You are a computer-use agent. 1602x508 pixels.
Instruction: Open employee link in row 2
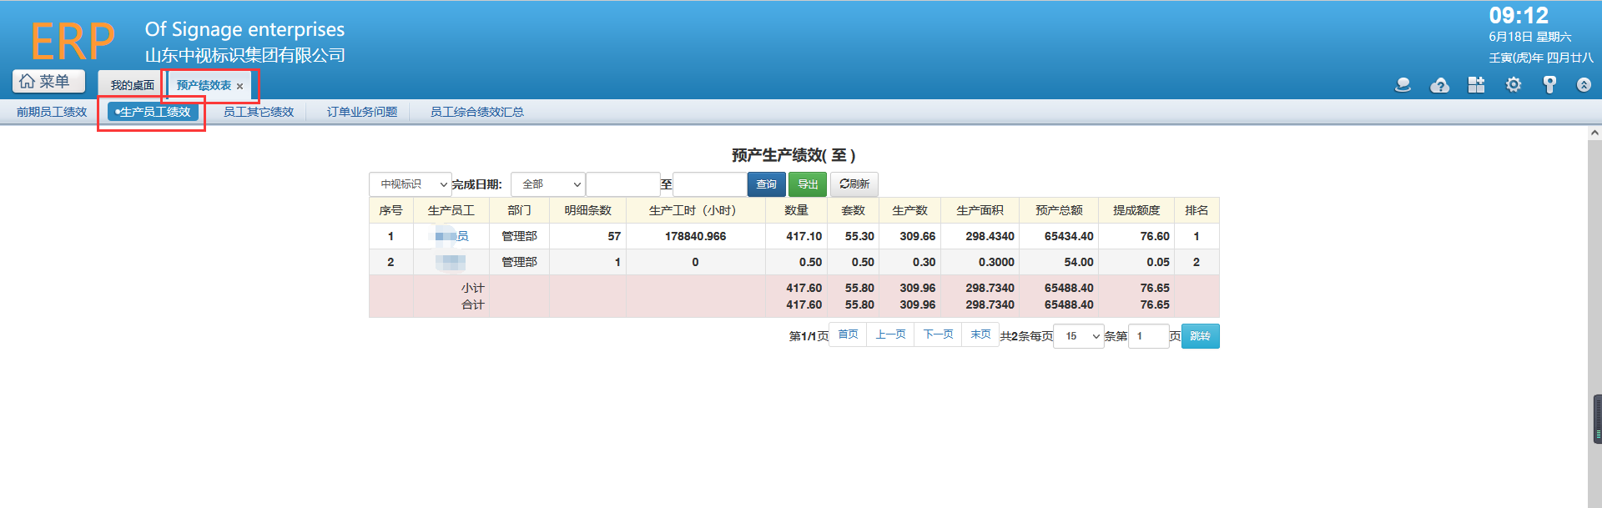[x=451, y=262]
